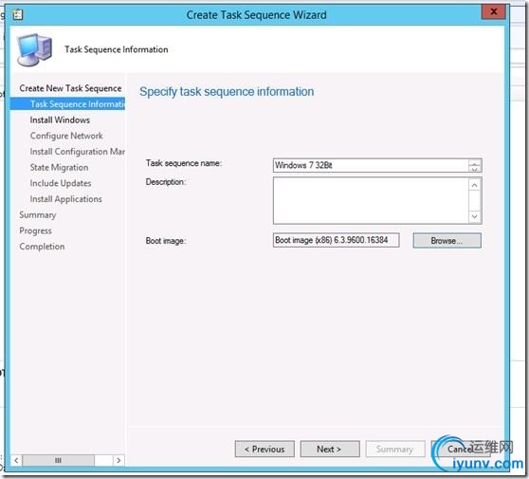Click the task sequence name spinner arrows

pos(475,166)
